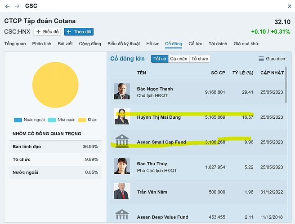
Task: Click the Asean Small Cap Fund institution icon
Action: point(121,142)
